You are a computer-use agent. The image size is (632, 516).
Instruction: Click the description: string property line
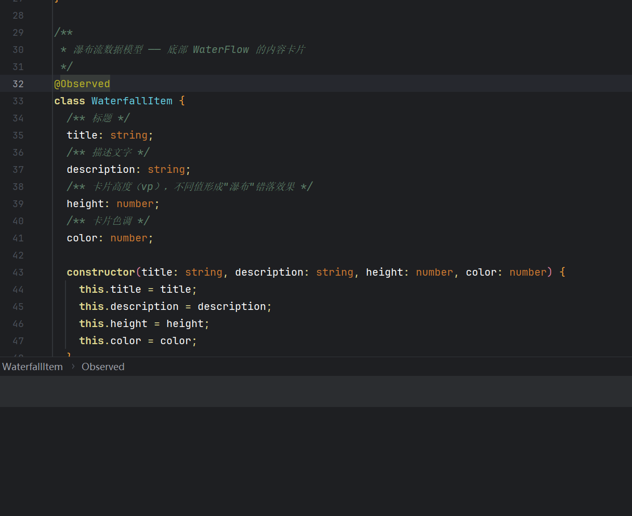(x=129, y=169)
